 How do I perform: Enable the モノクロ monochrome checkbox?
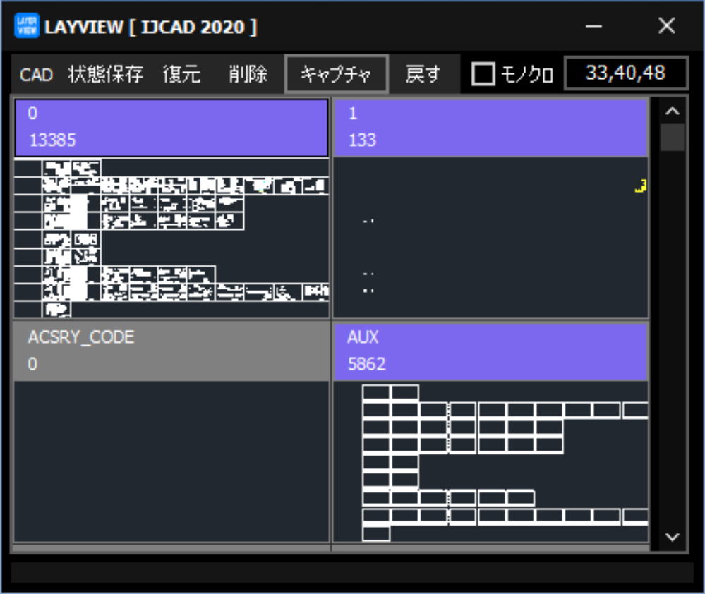coord(483,74)
